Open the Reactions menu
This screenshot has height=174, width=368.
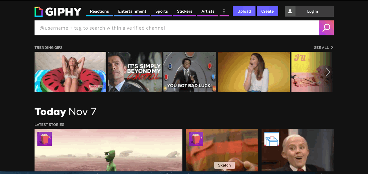[x=100, y=12]
